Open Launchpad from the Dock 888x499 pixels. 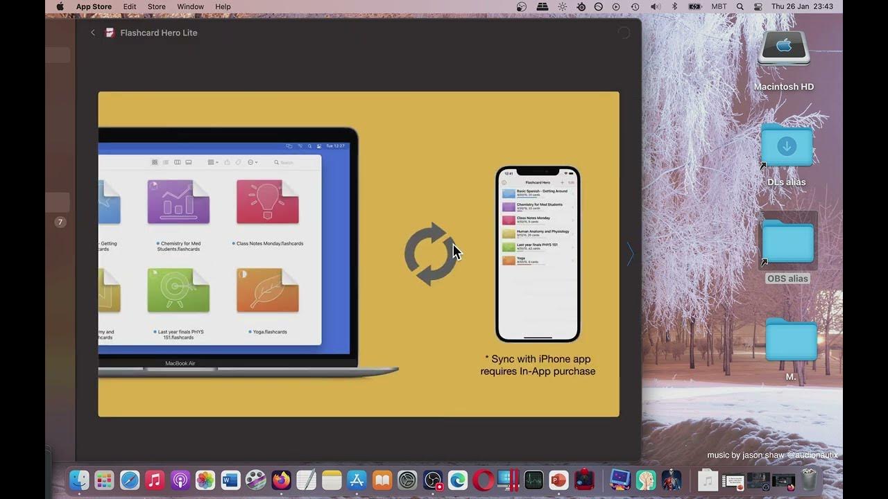tap(104, 480)
